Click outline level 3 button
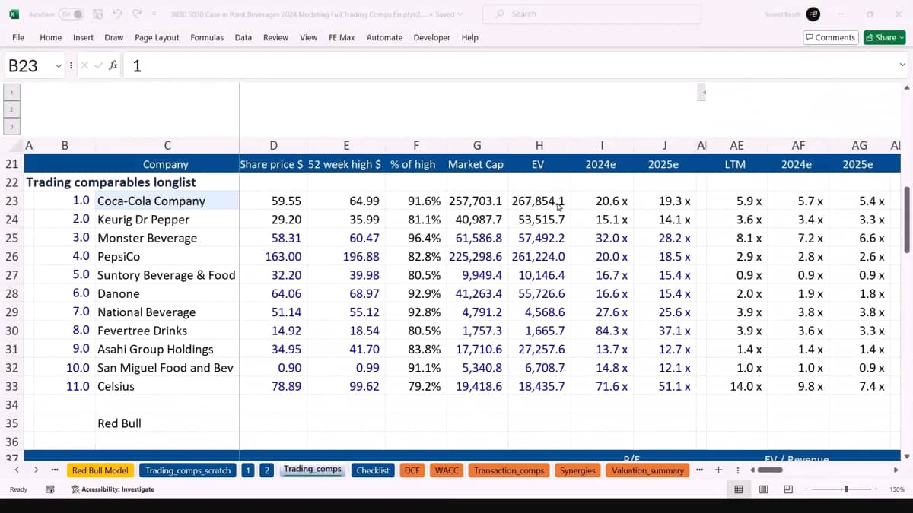This screenshot has height=513, width=913. [x=11, y=127]
